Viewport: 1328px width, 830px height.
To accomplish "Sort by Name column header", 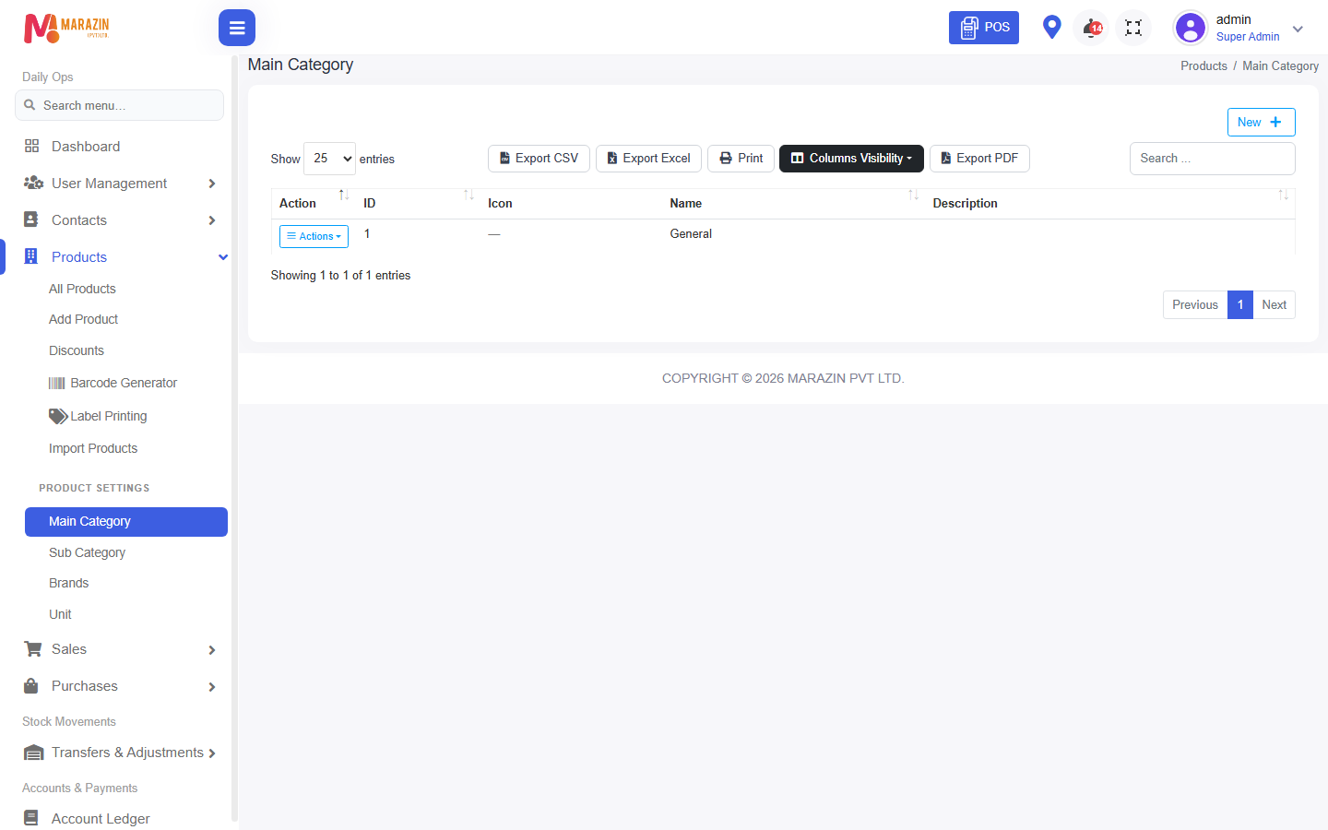I will tap(793, 203).
